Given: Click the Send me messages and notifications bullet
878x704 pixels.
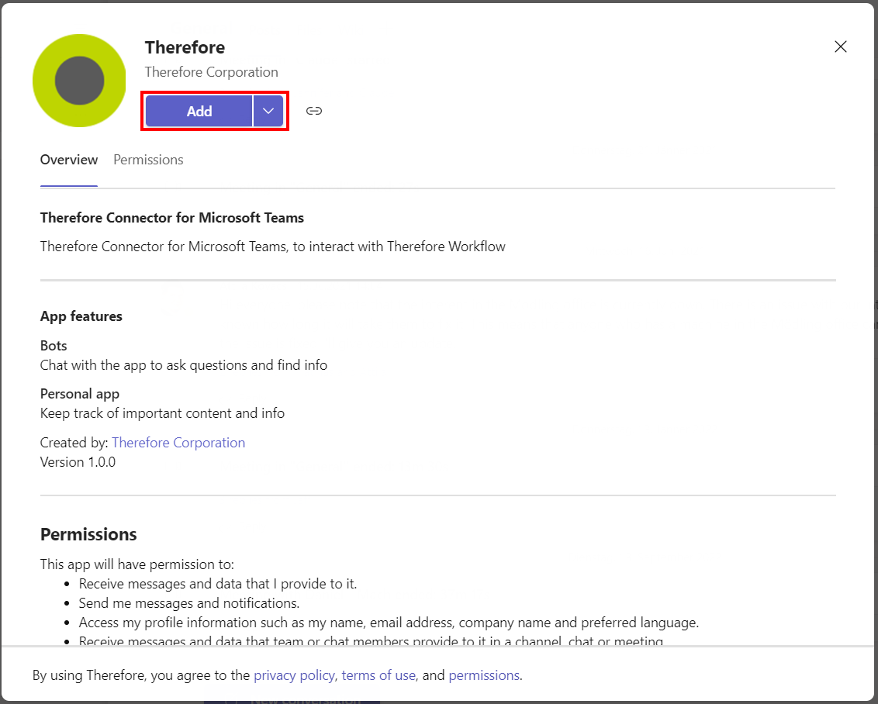Looking at the screenshot, I should pyautogui.click(x=189, y=603).
